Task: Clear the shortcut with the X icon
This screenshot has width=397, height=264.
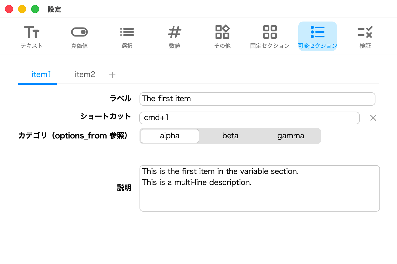Action: point(373,118)
